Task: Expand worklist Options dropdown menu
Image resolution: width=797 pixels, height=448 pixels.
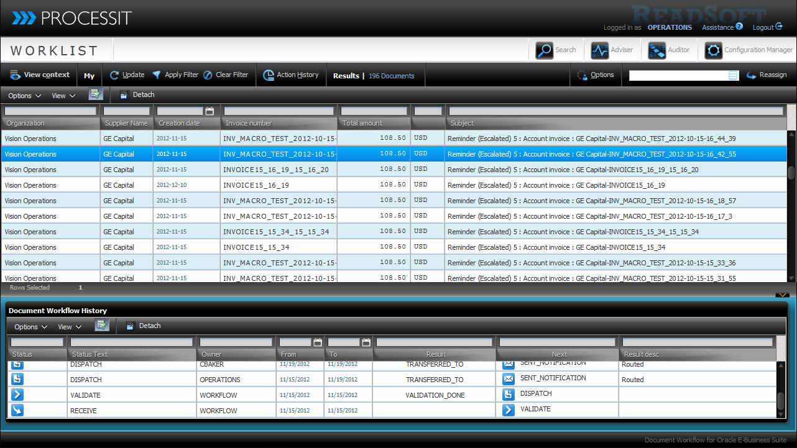Action: pos(24,96)
